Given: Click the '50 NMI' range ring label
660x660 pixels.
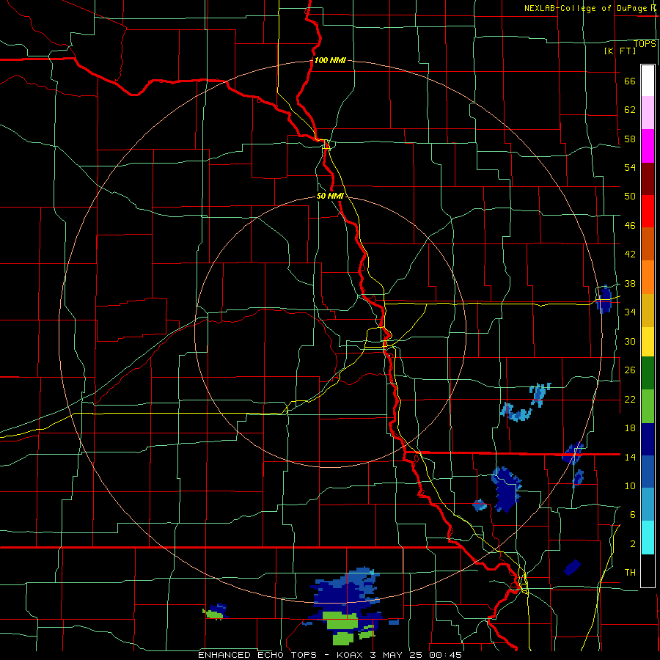Looking at the screenshot, I should coord(329,196).
